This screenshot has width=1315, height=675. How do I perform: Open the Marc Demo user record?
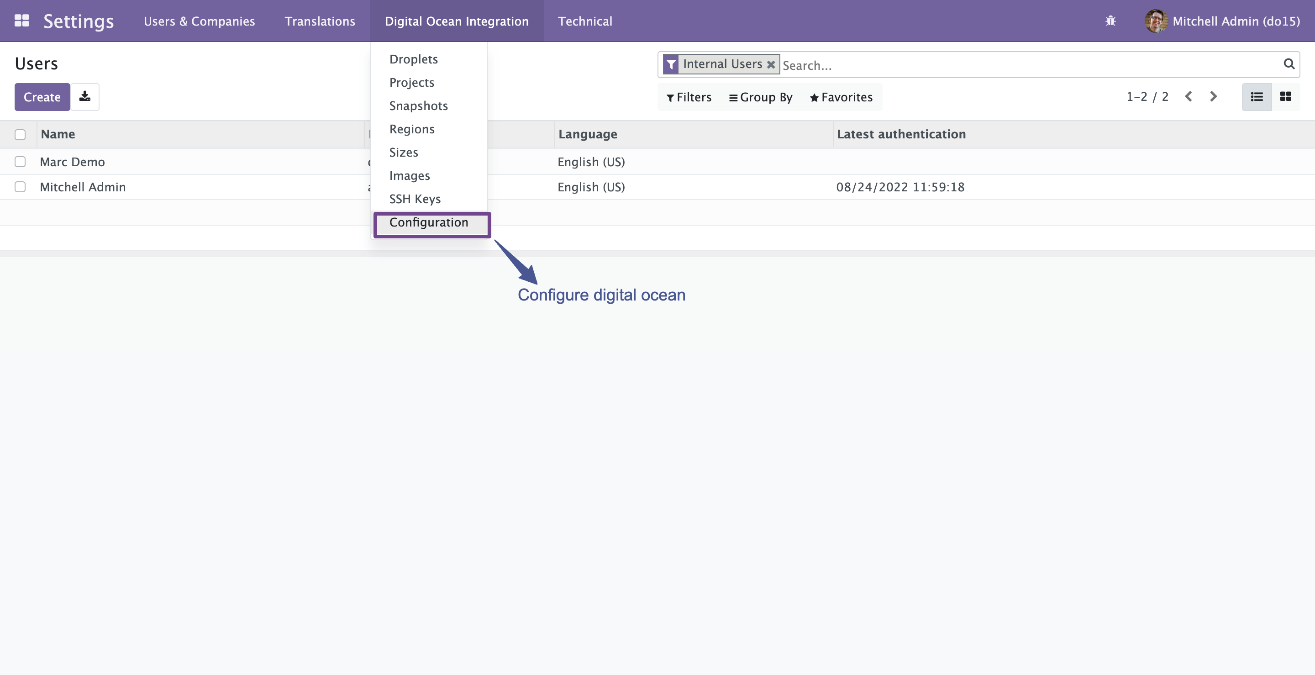point(72,162)
